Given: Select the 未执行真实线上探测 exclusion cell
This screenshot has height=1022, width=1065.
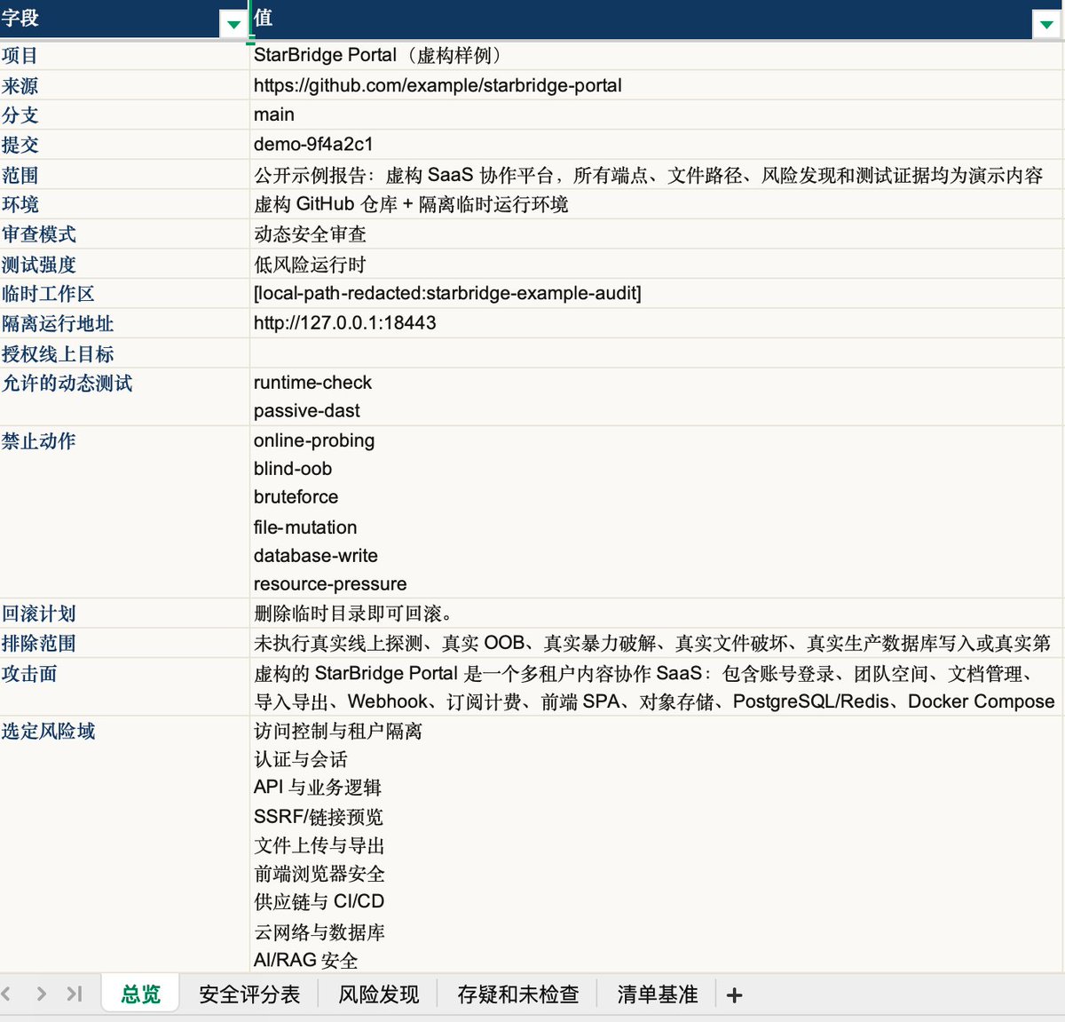Looking at the screenshot, I should click(657, 643).
